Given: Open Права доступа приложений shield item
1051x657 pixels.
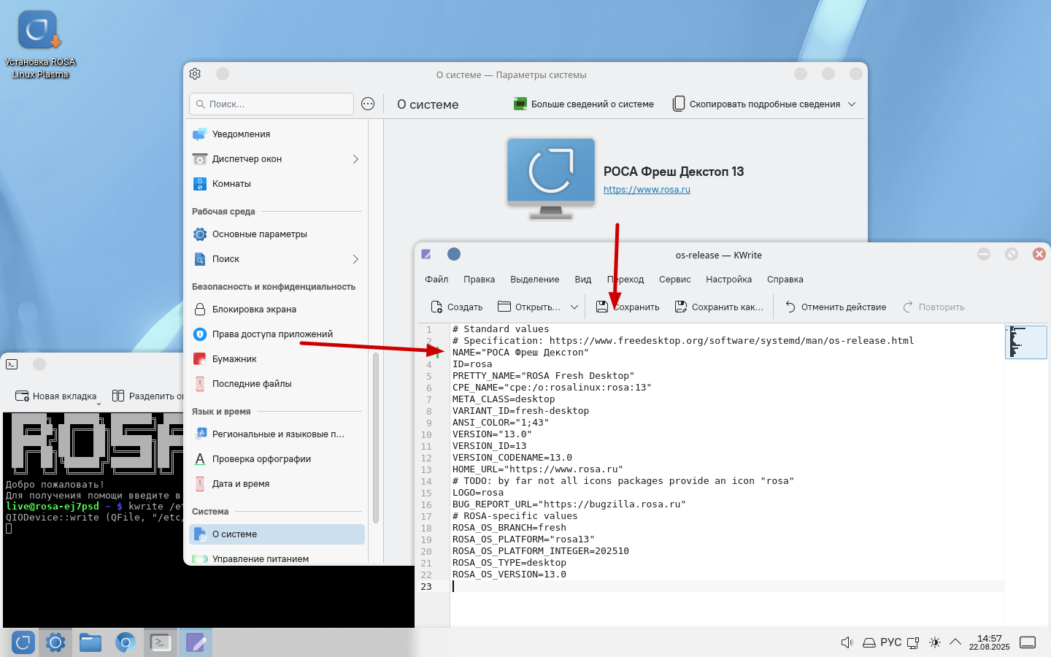Looking at the screenshot, I should [277, 334].
